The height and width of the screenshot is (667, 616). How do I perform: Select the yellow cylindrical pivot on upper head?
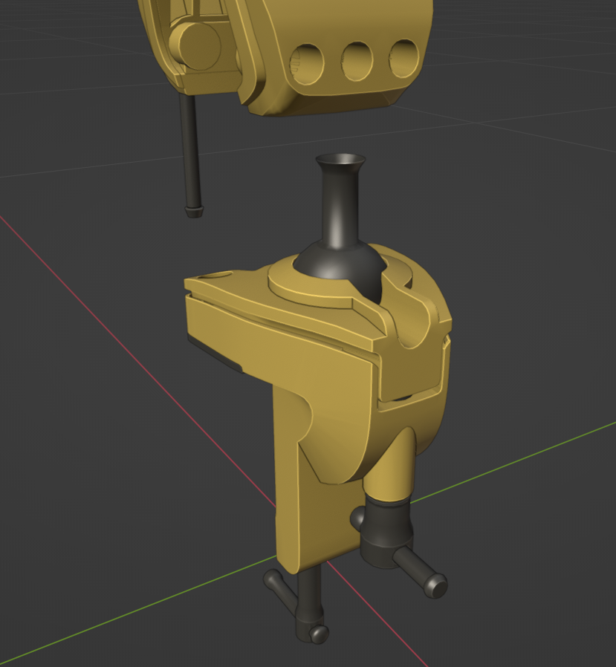coord(195,46)
